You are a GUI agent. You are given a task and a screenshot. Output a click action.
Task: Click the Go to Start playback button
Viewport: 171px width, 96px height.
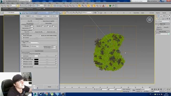coord(152,89)
